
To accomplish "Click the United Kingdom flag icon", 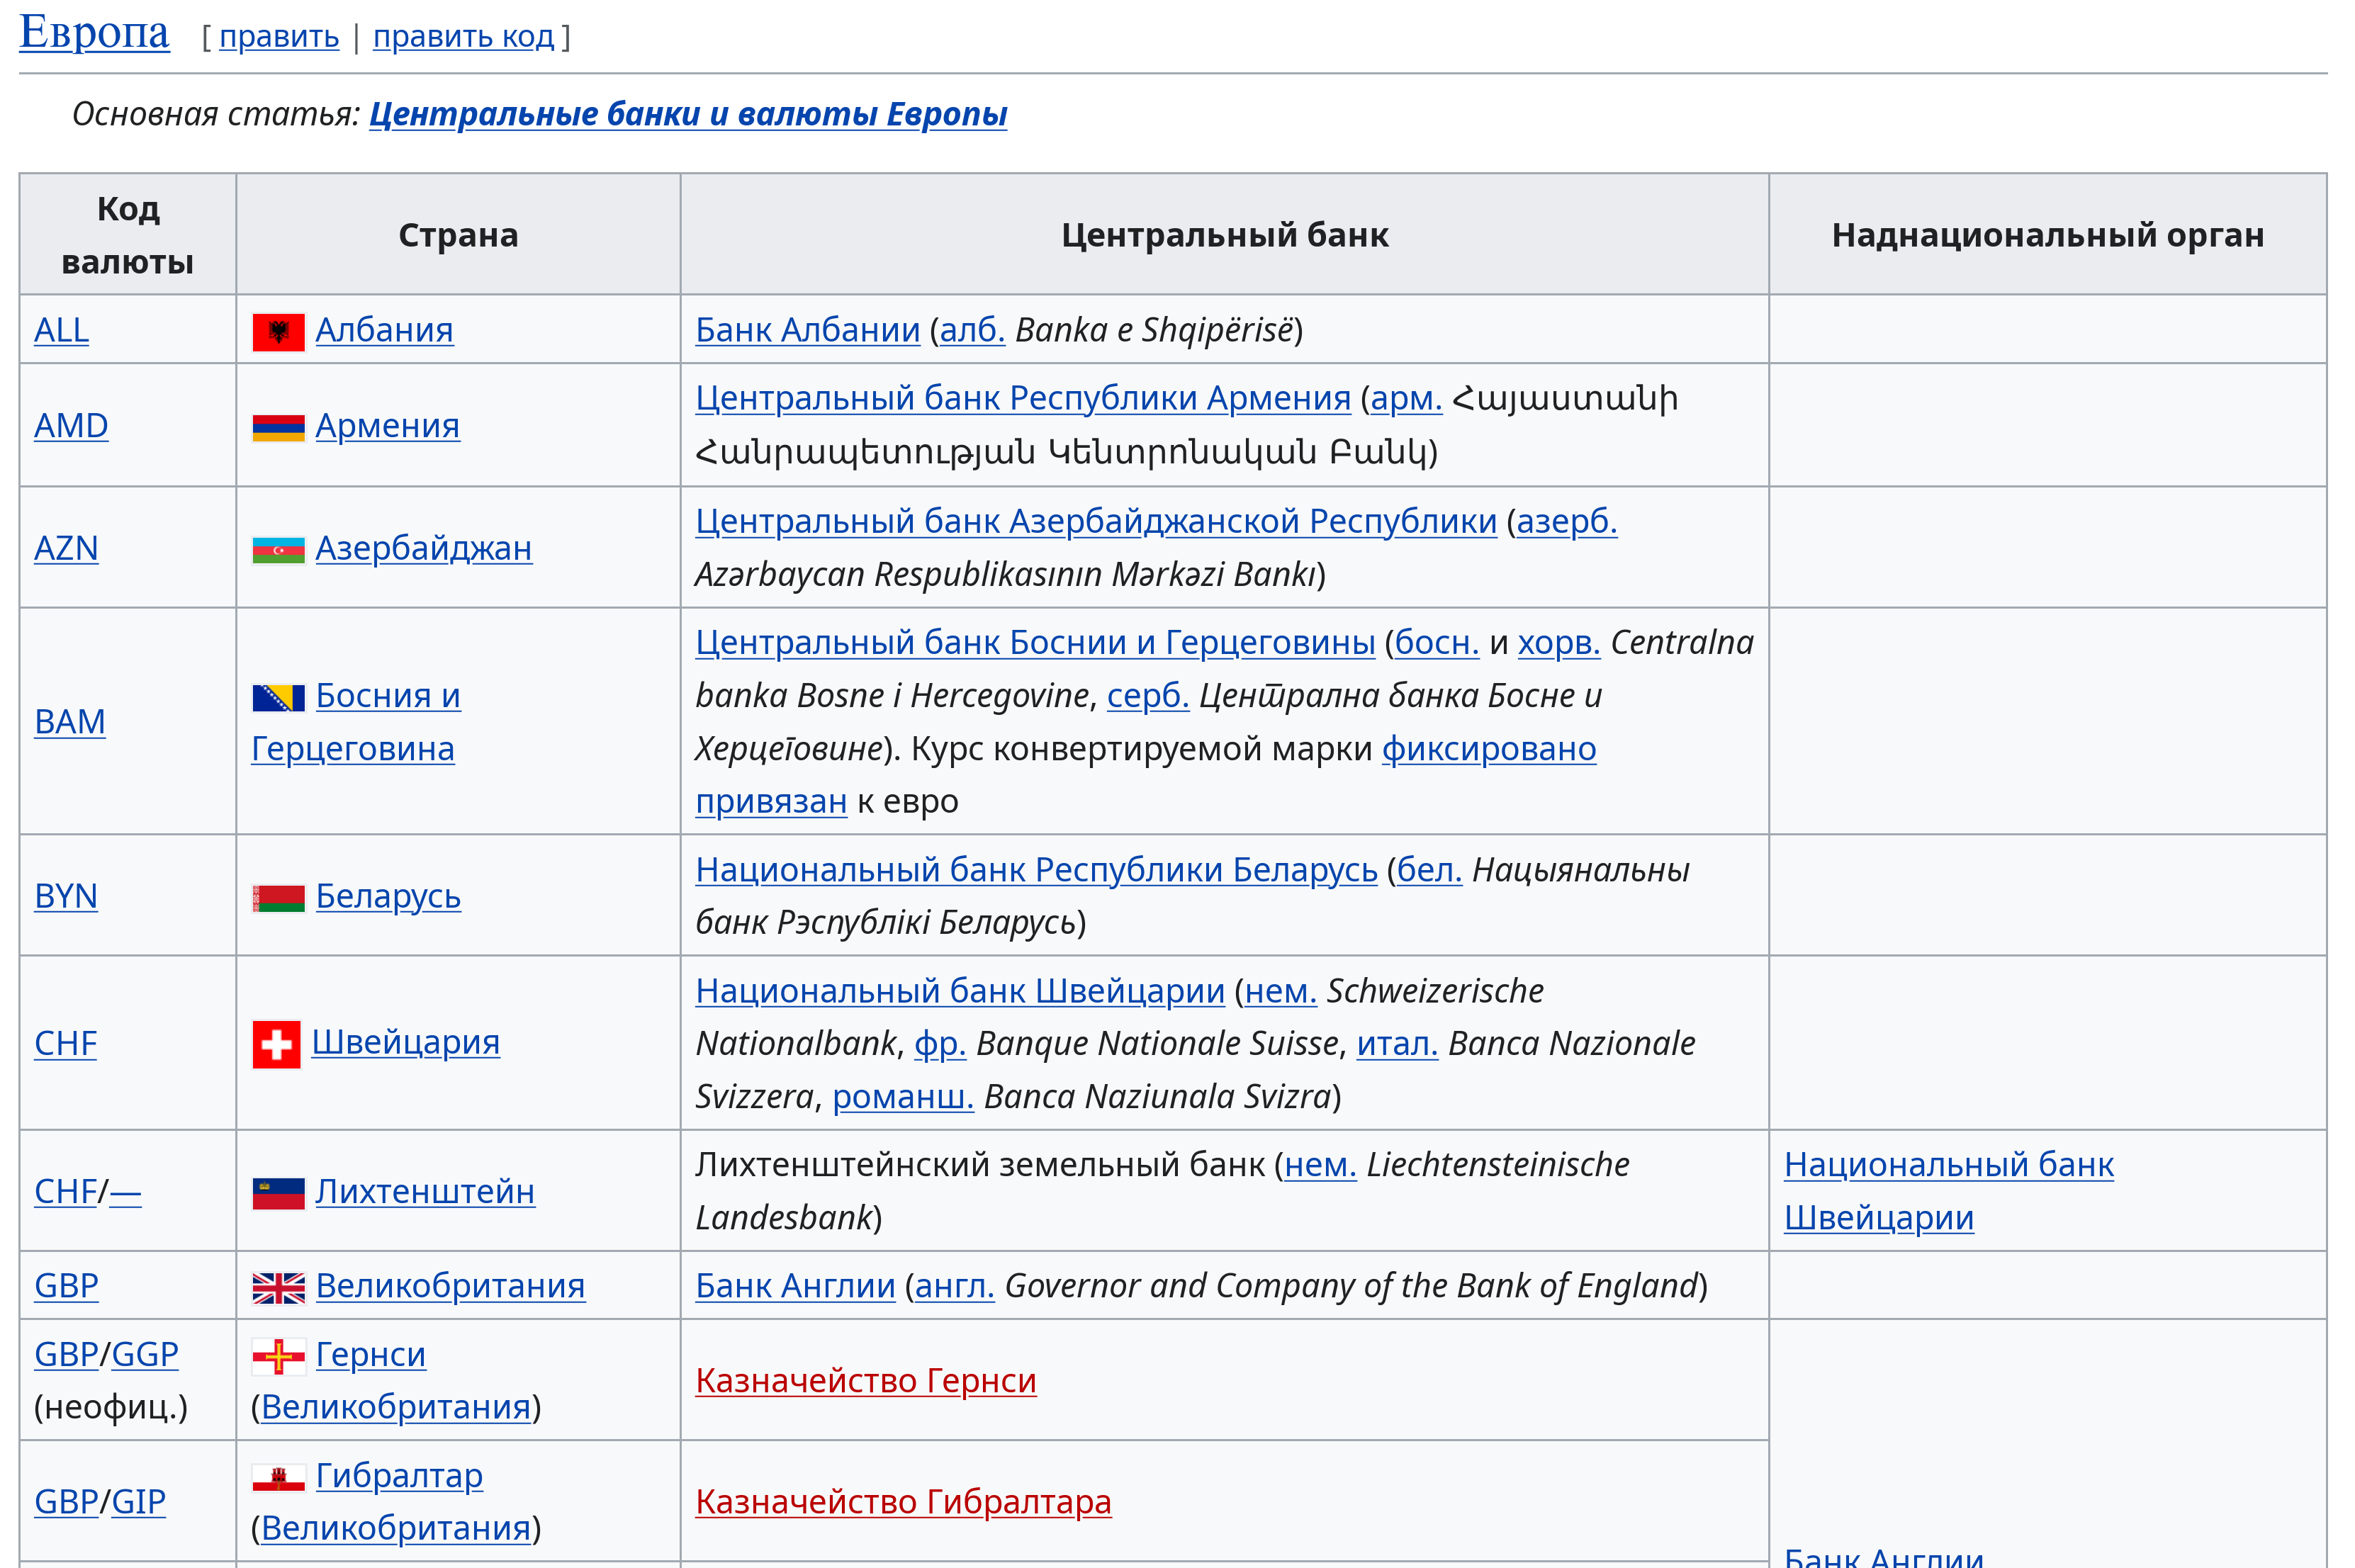I will coord(278,1288).
